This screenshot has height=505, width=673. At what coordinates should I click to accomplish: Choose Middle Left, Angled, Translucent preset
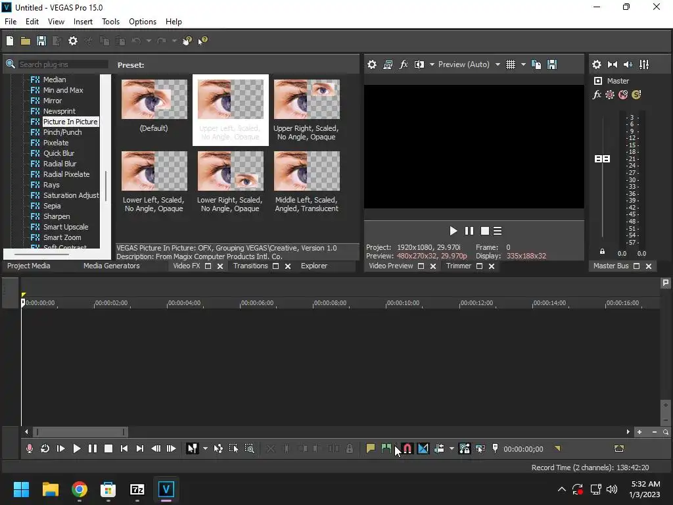click(306, 171)
